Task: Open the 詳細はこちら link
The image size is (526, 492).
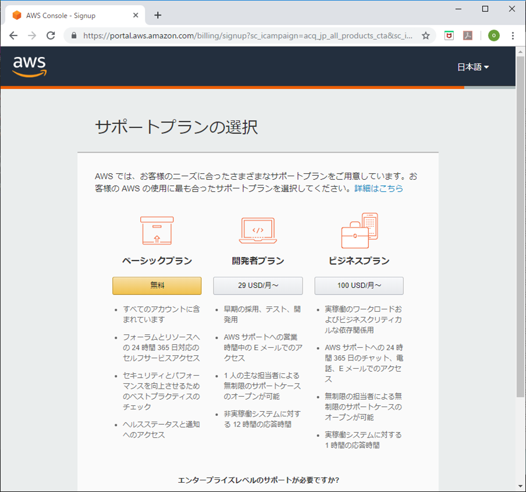Action: (379, 188)
